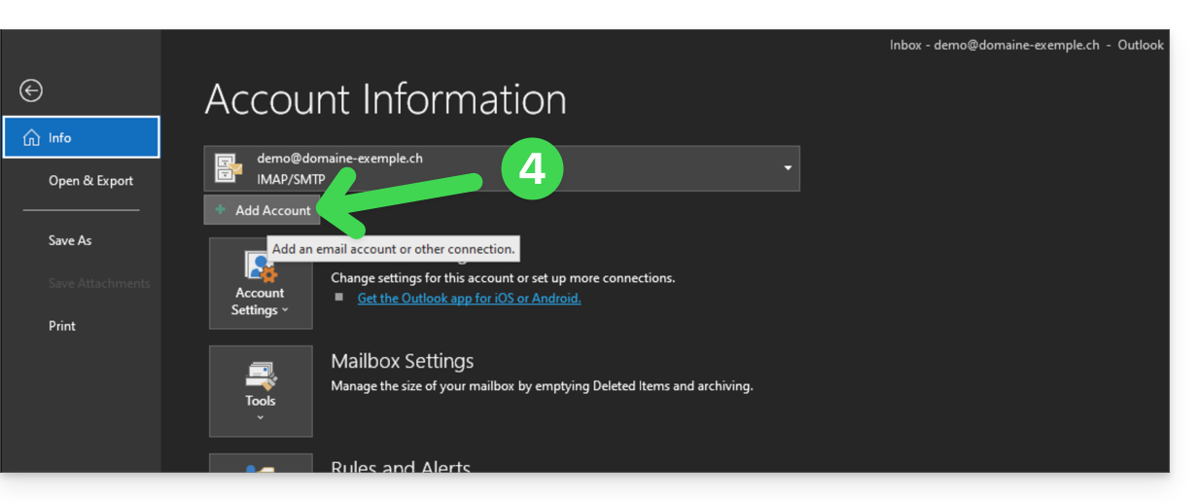Click the house icon next to Info
The width and height of the screenshot is (1199, 502).
(x=31, y=138)
